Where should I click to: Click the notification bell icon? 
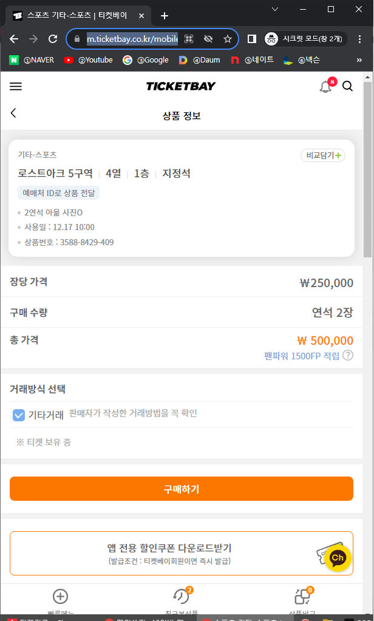click(x=326, y=87)
